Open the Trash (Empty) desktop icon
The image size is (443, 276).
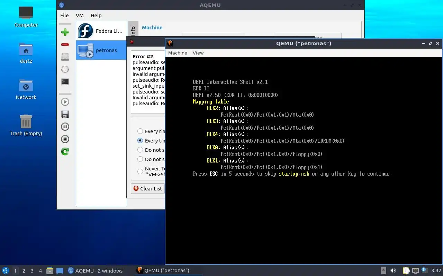point(26,126)
